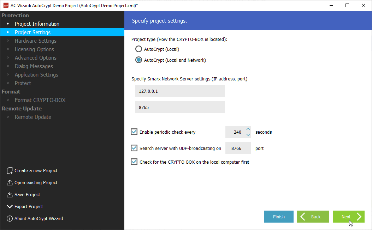The height and width of the screenshot is (230, 372).
Task: Click the Export Project chevron icon
Action: tap(10, 207)
